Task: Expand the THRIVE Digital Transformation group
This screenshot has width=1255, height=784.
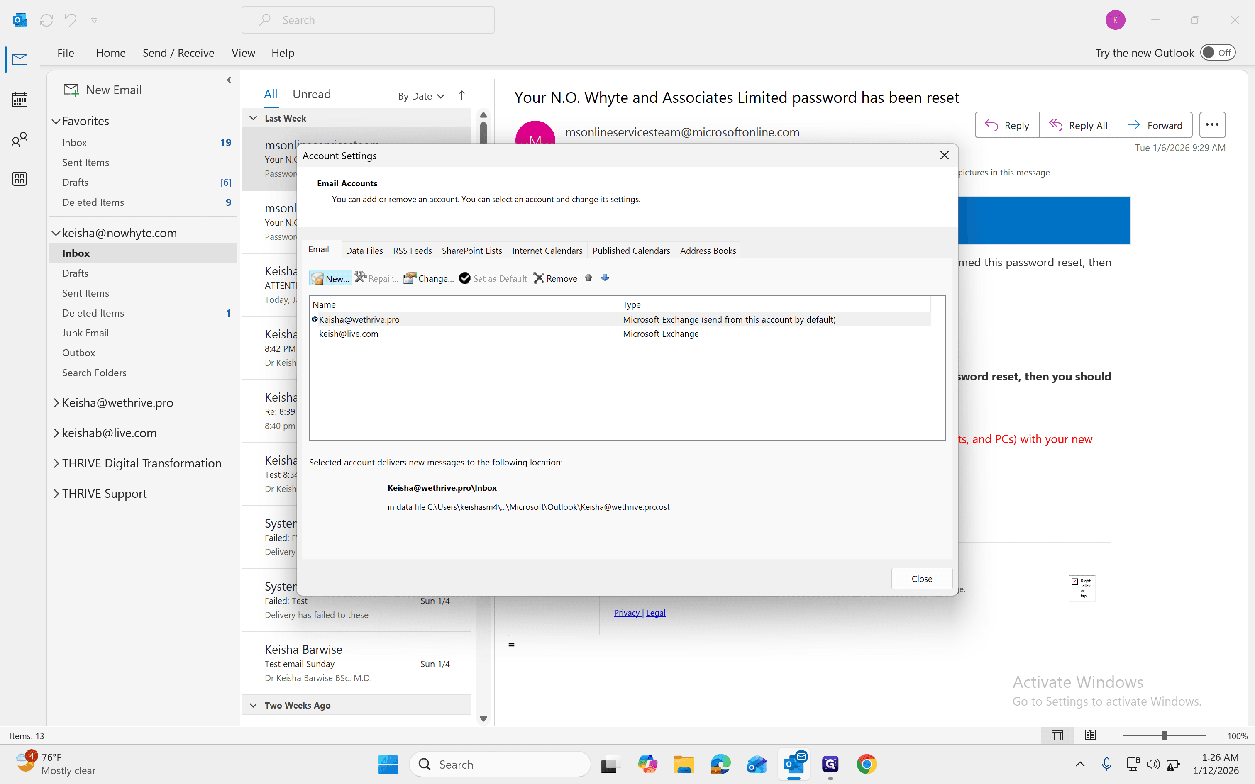Action: 56,464
